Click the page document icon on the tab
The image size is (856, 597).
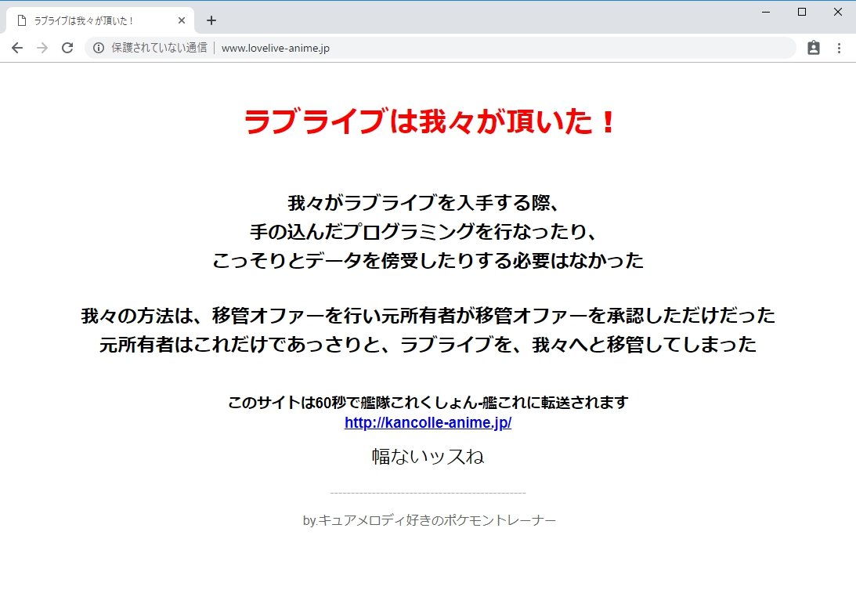tap(22, 20)
